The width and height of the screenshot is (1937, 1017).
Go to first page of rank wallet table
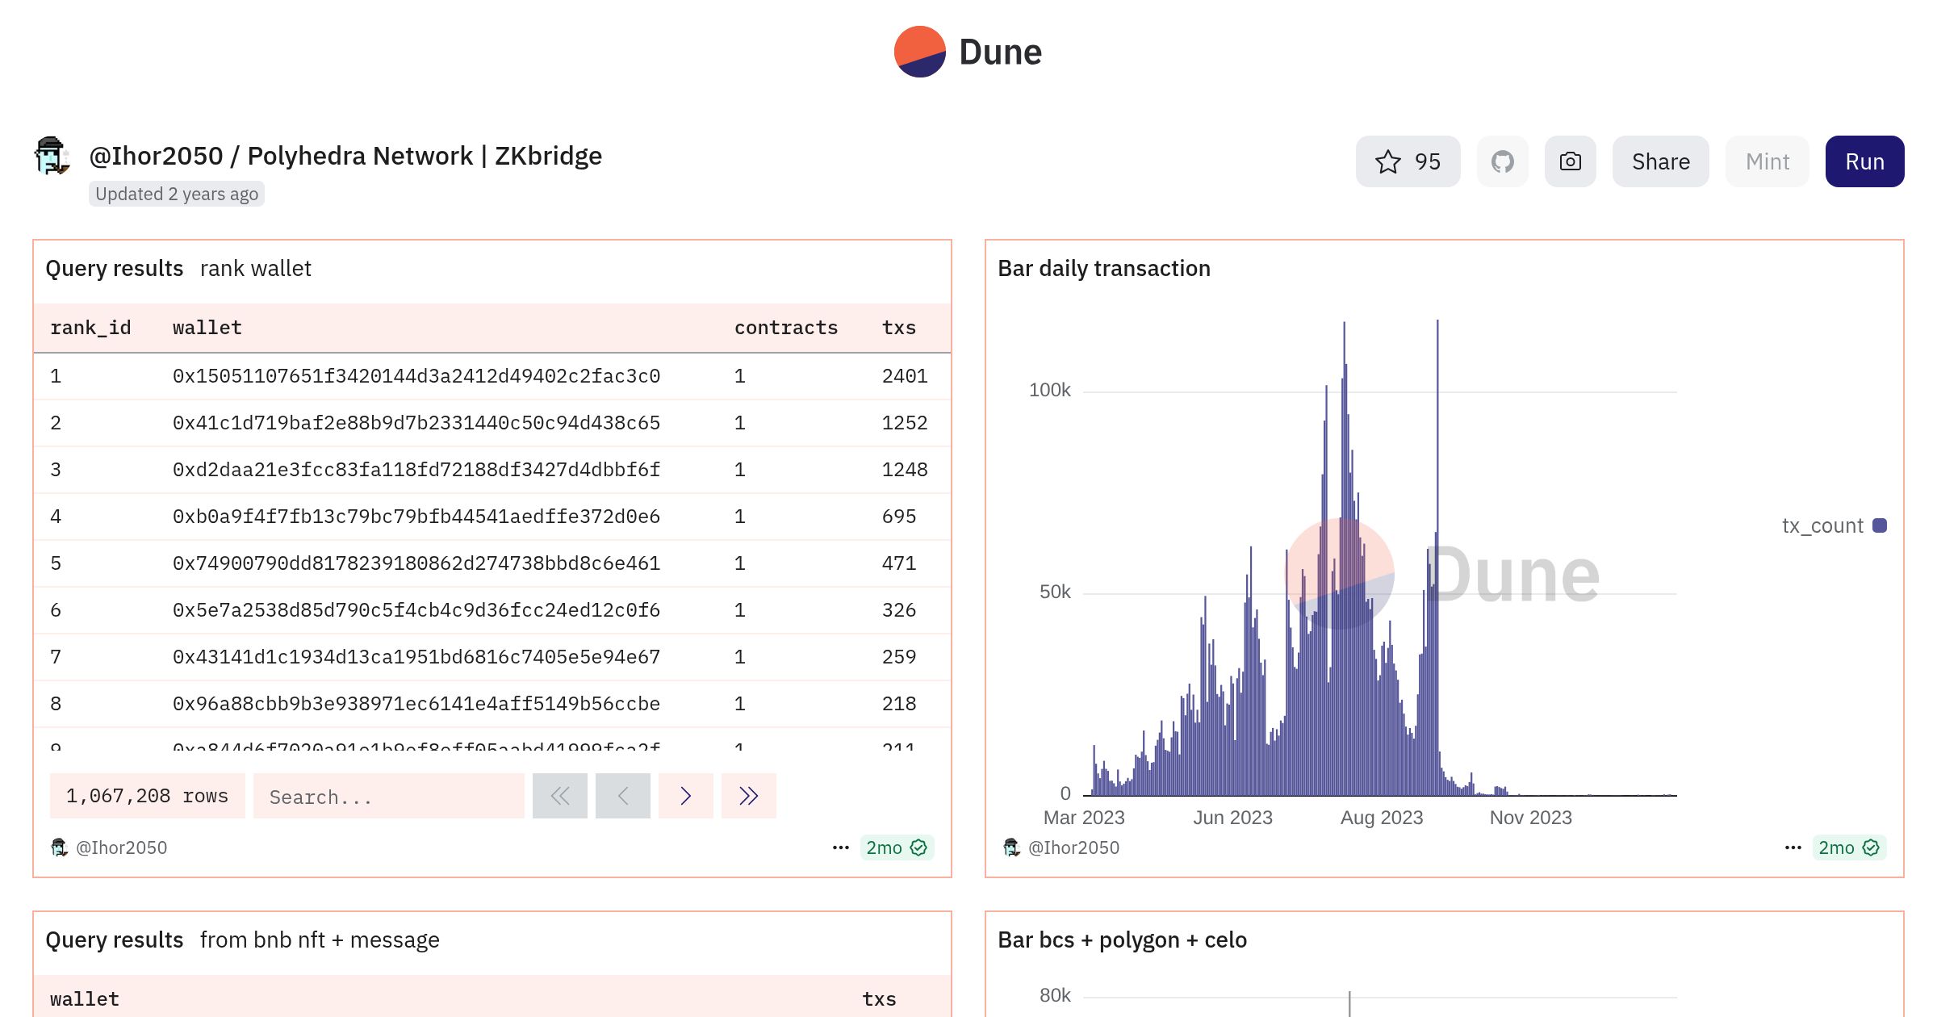560,796
